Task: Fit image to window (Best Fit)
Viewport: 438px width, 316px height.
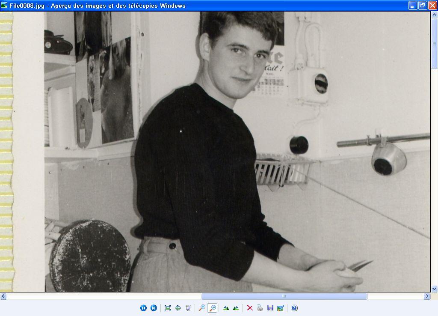Action: click(168, 308)
